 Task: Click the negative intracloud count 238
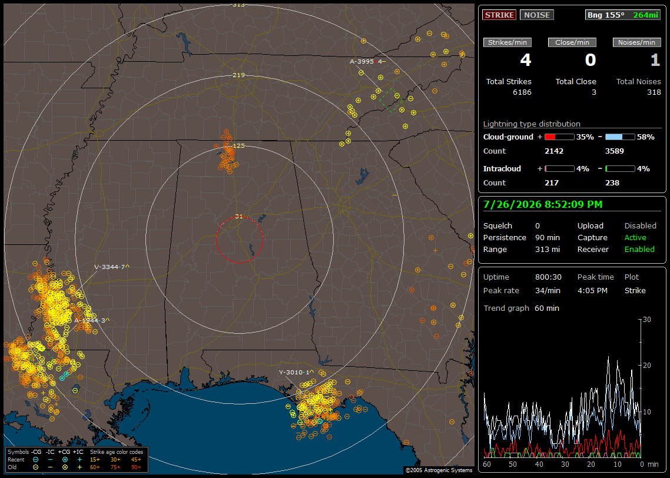pyautogui.click(x=612, y=183)
